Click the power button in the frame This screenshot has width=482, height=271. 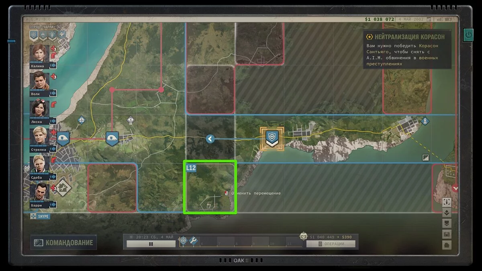tap(468, 35)
